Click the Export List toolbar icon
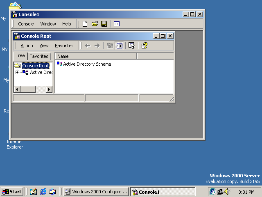262x197 pixels. [x=132, y=46]
